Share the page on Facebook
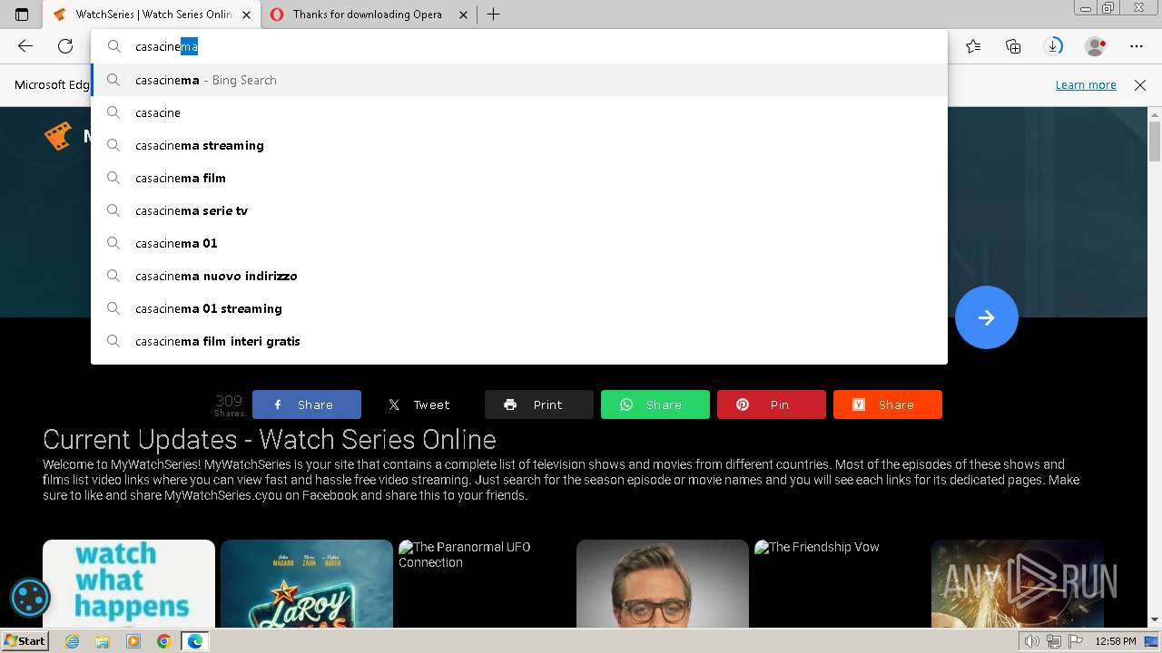This screenshot has height=653, width=1162. pos(307,404)
